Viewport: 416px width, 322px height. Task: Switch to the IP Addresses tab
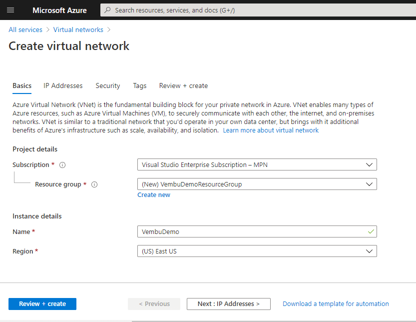point(63,86)
